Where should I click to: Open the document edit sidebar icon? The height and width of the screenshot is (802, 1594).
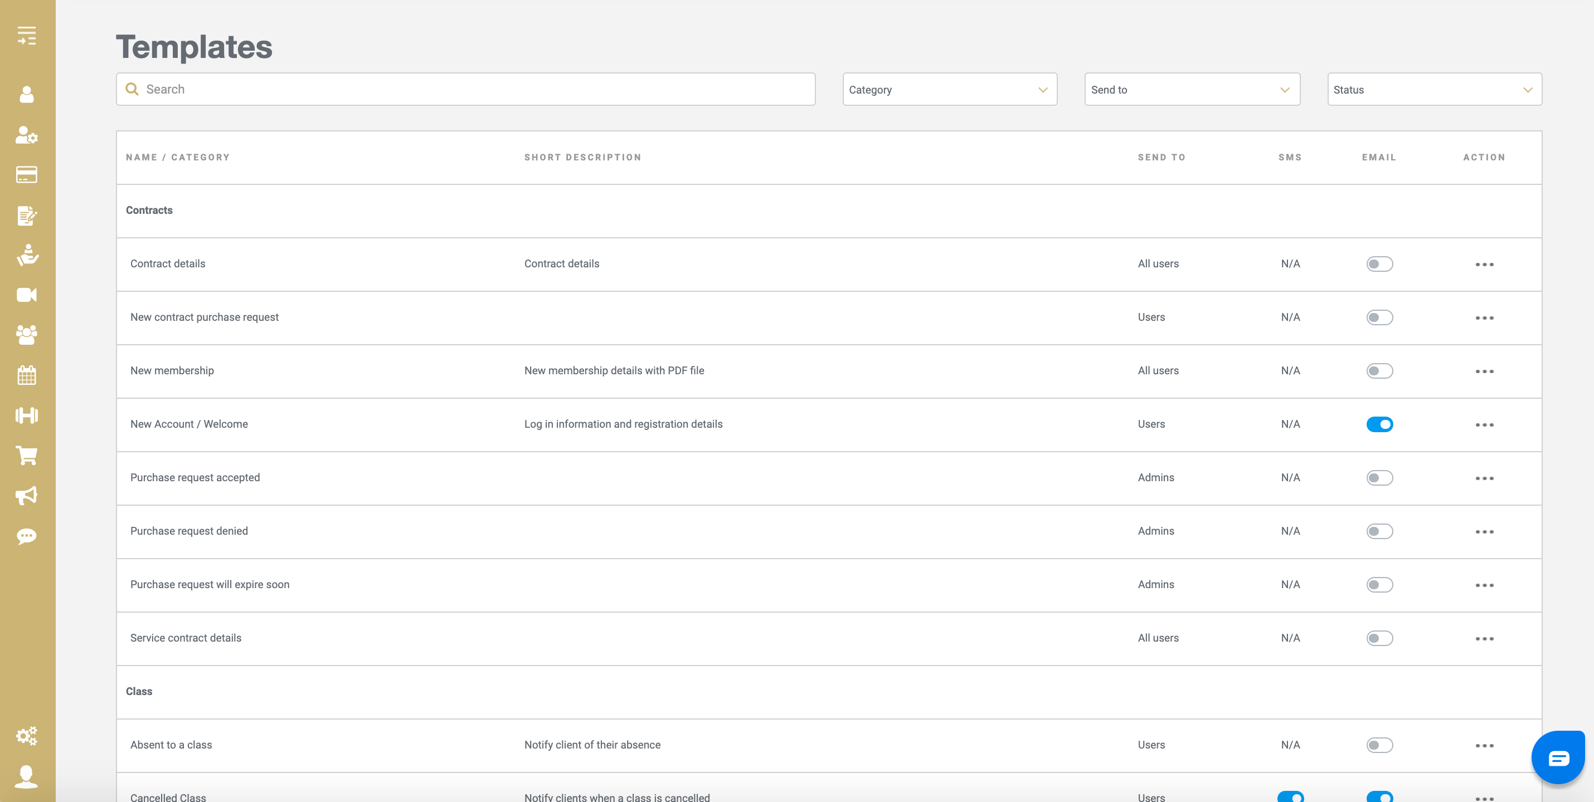[27, 215]
